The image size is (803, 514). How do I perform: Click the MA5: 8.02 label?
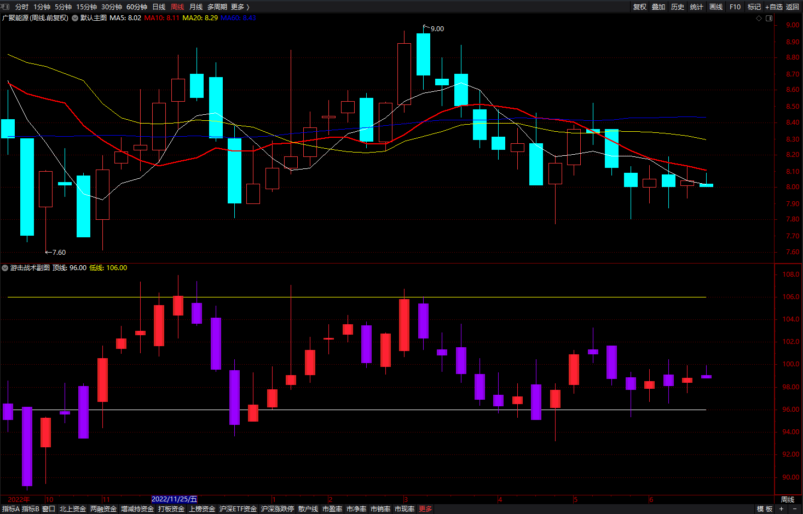pyautogui.click(x=125, y=18)
